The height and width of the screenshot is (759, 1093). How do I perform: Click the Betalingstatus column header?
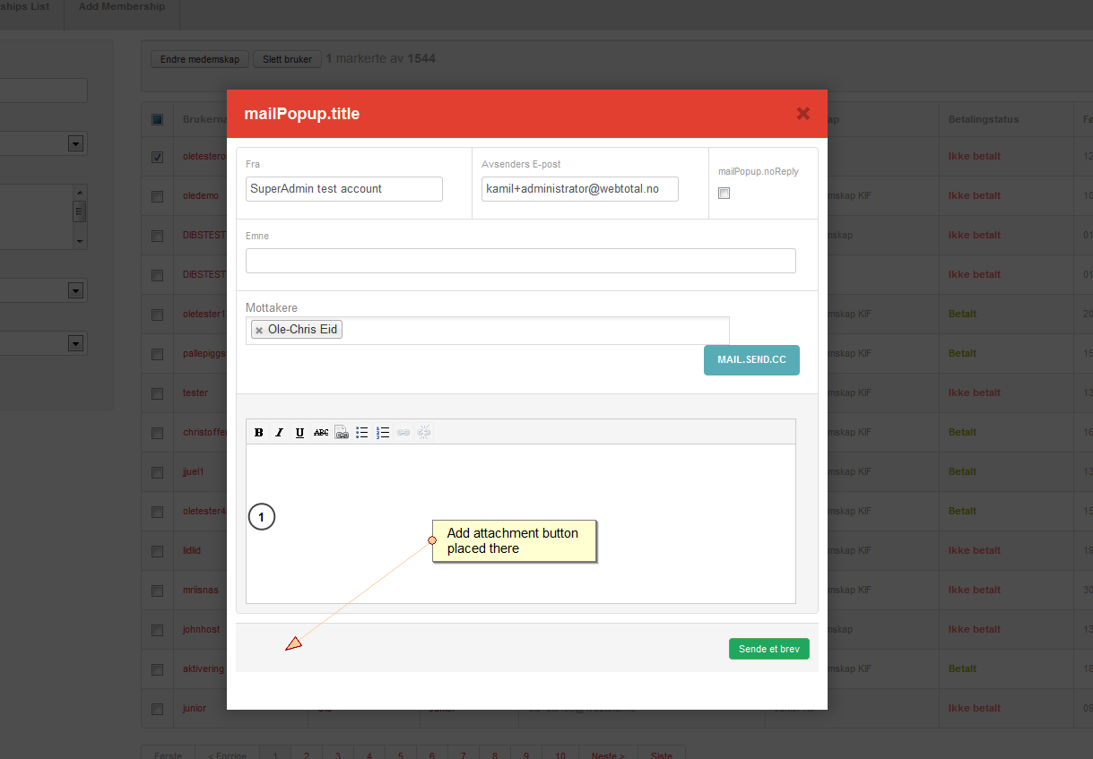(x=984, y=119)
